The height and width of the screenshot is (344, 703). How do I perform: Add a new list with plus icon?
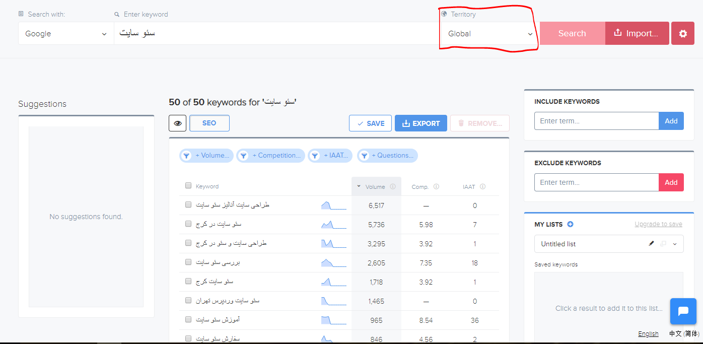pyautogui.click(x=571, y=225)
